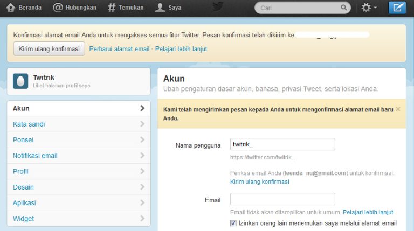Click the 'Kirim ulang konfirmasi' button
This screenshot has width=414, height=231.
pos(49,49)
